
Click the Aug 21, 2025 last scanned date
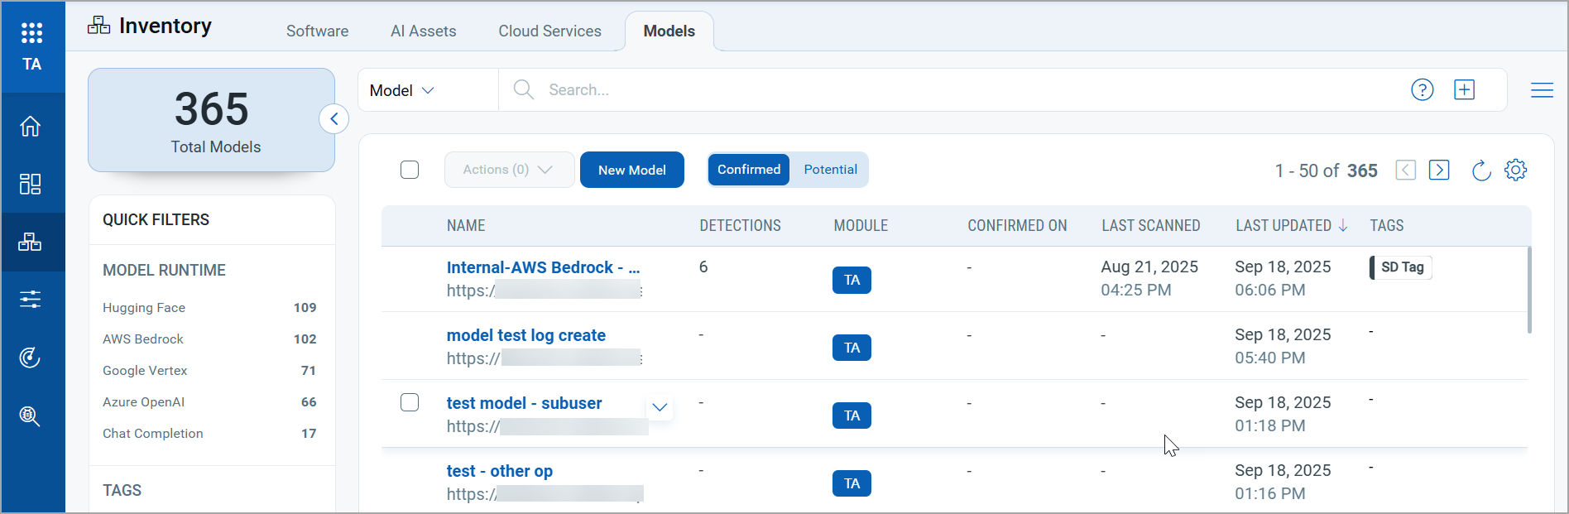(x=1149, y=267)
